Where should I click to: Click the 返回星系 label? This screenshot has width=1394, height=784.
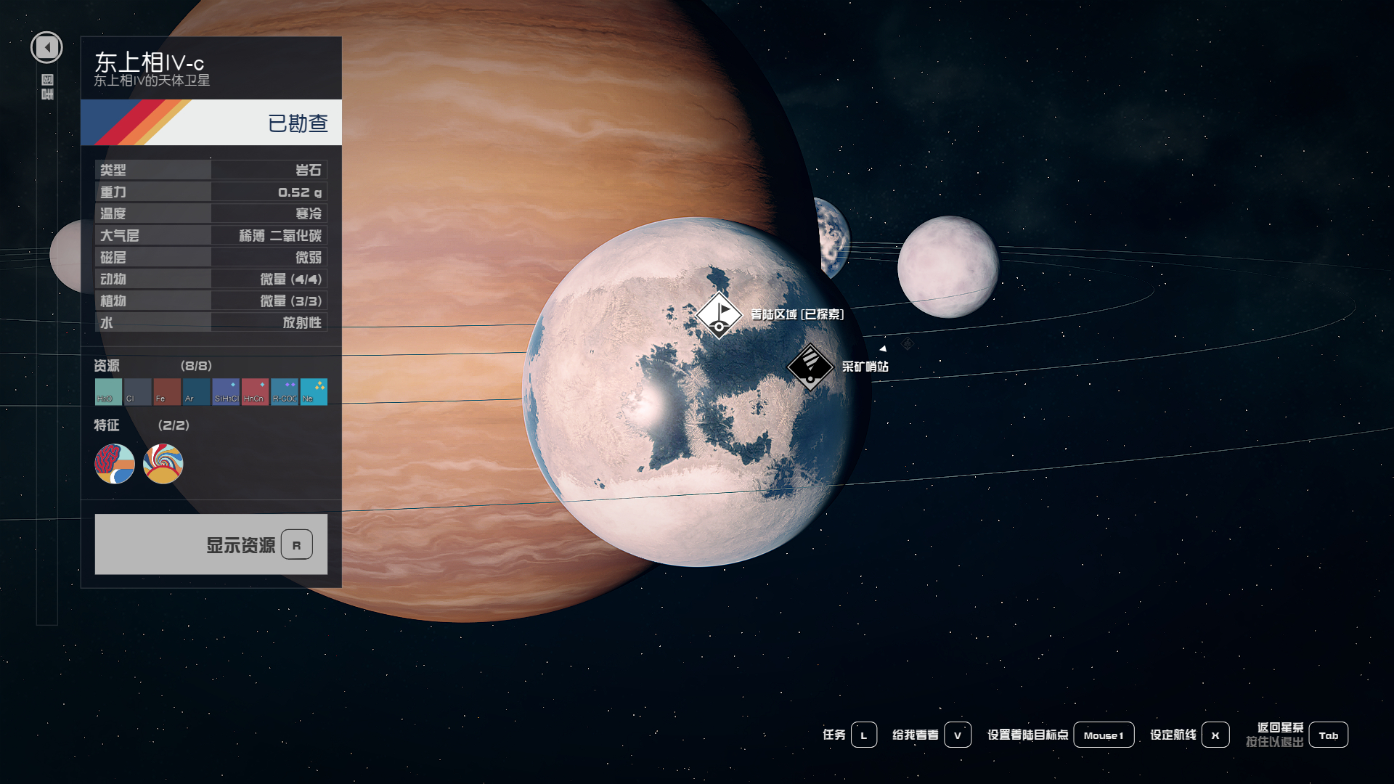pos(1281,727)
